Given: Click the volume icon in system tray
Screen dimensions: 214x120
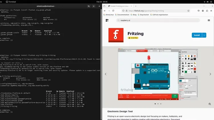Looking at the screenshot, I should coord(208,2).
